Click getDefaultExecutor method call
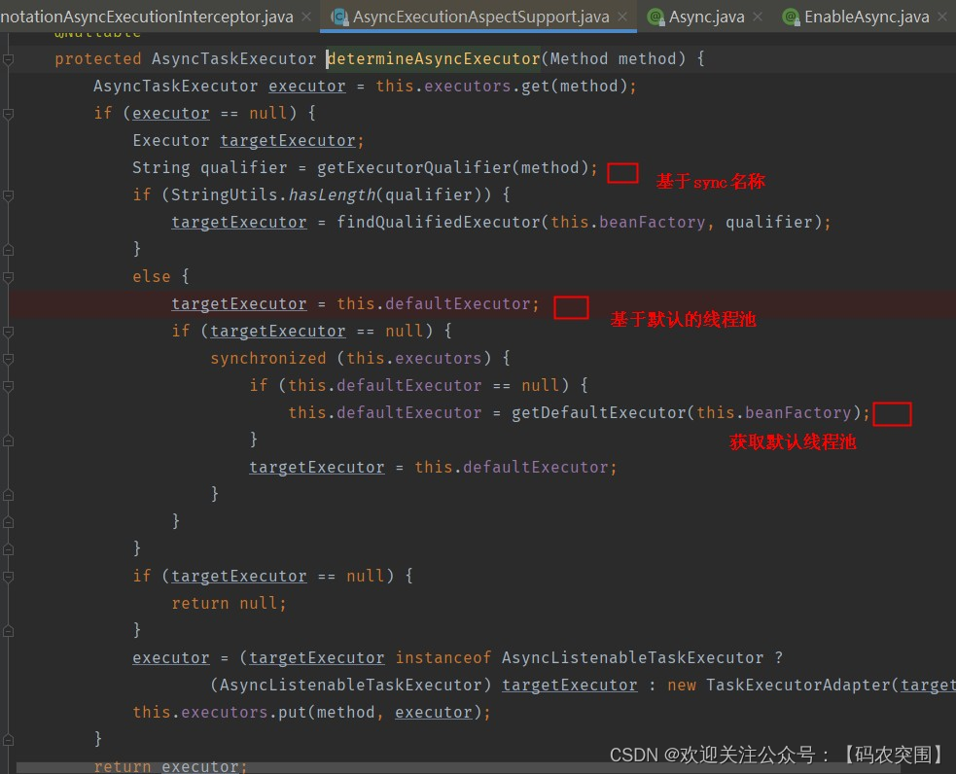 598,412
